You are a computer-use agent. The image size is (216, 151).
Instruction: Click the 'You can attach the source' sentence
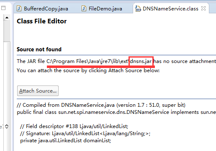88,70
